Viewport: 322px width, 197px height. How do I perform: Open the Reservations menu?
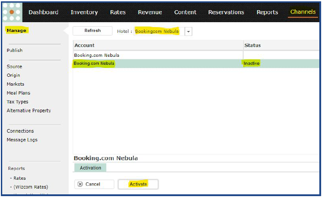[226, 12]
